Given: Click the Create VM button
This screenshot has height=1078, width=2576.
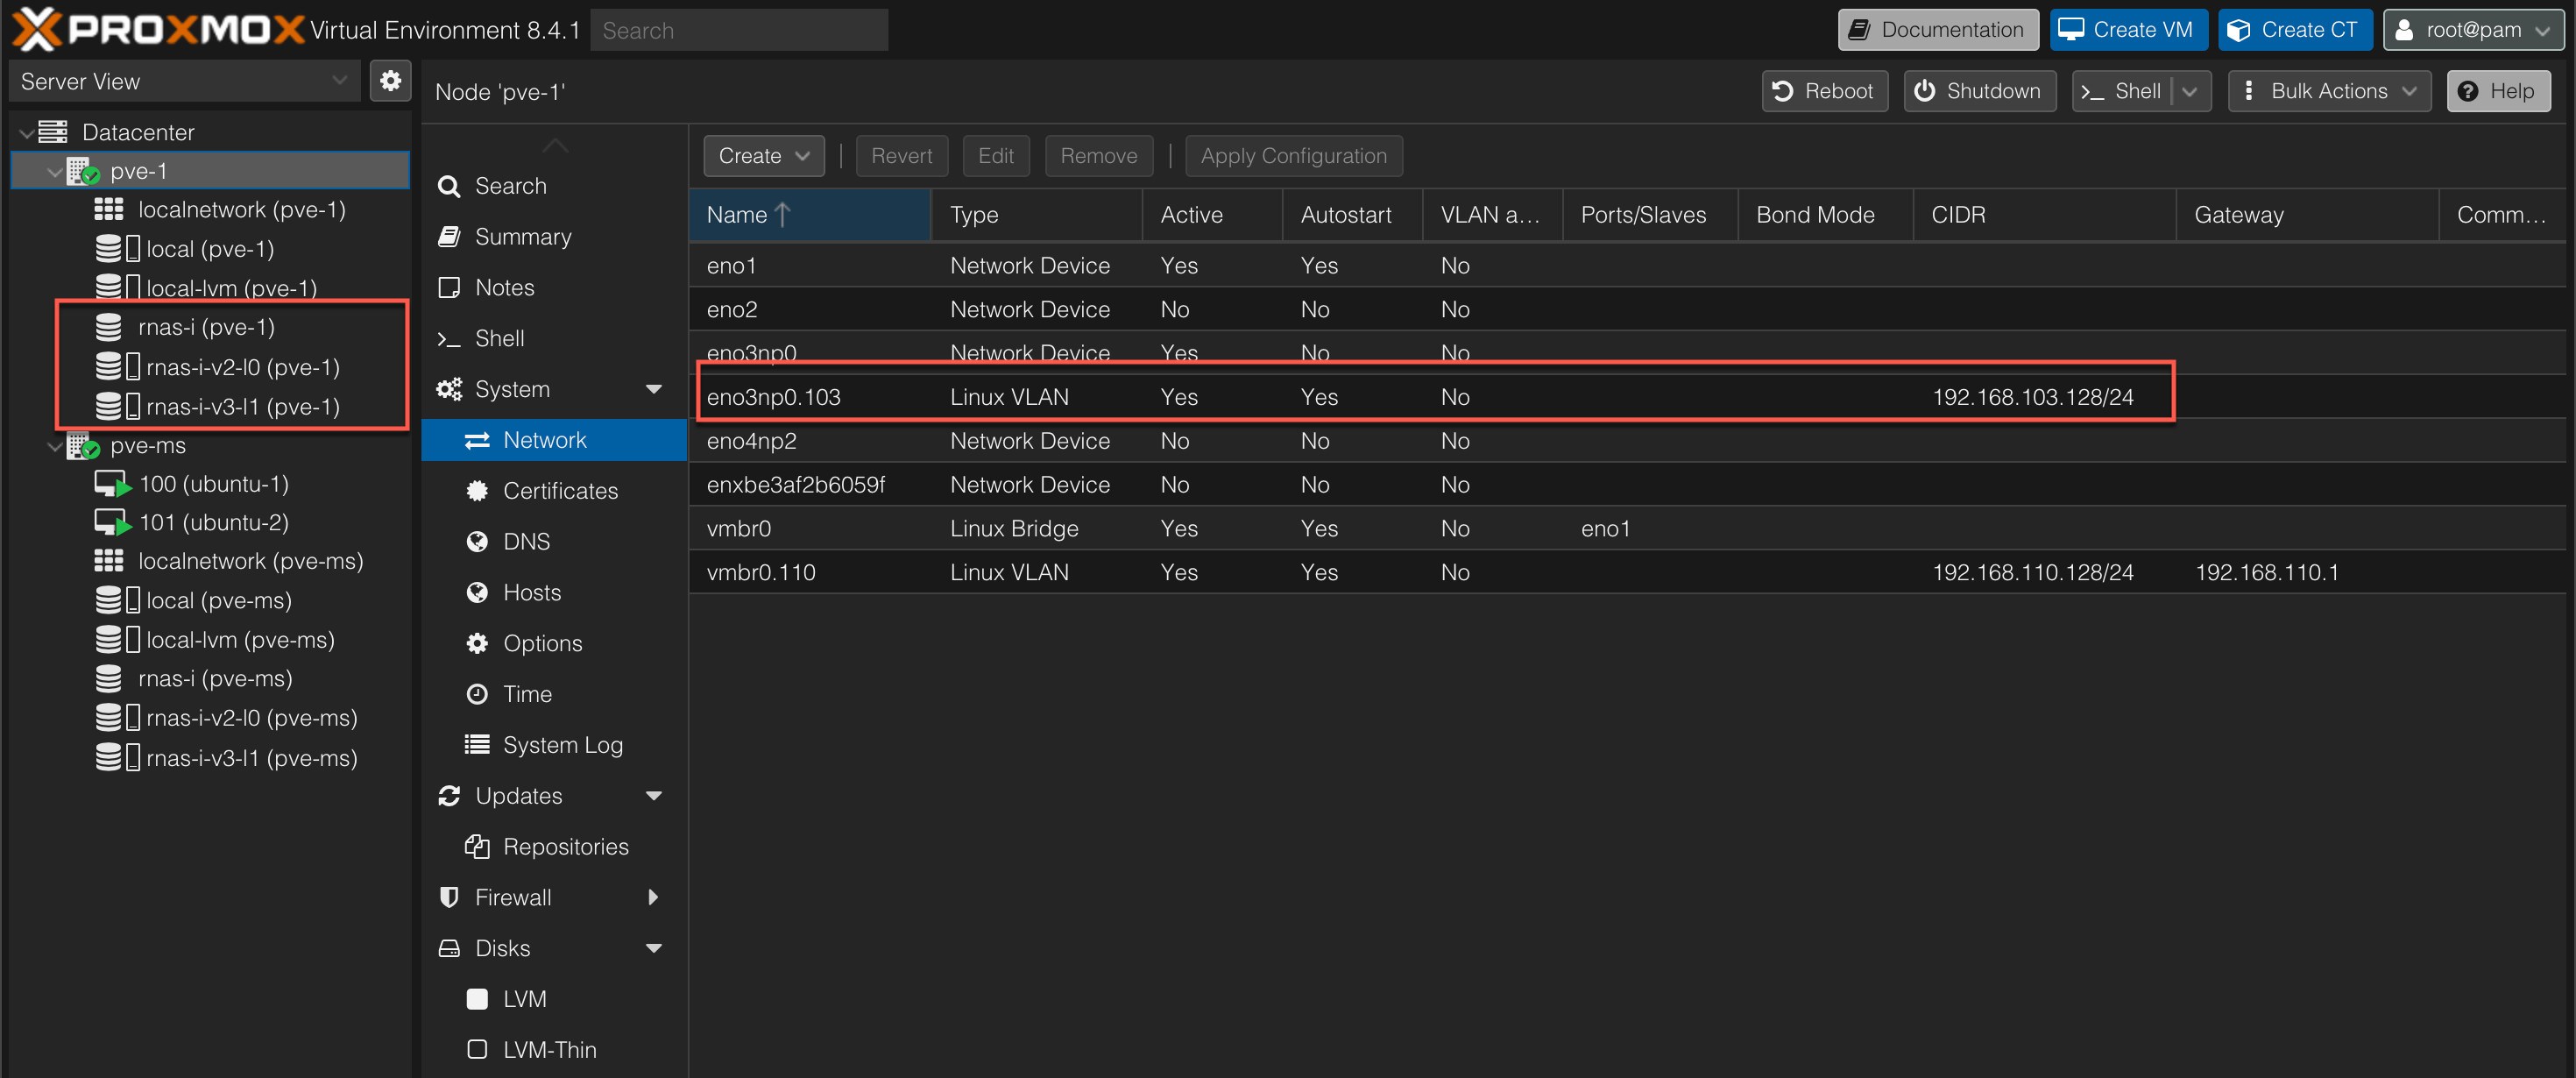Looking at the screenshot, I should 2128,30.
